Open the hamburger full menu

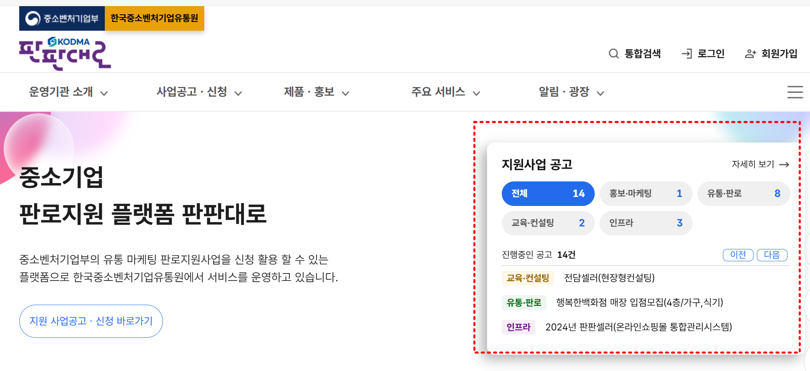(795, 92)
